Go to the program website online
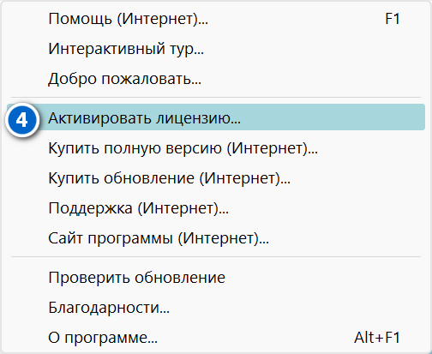This screenshot has width=432, height=354. click(216, 238)
